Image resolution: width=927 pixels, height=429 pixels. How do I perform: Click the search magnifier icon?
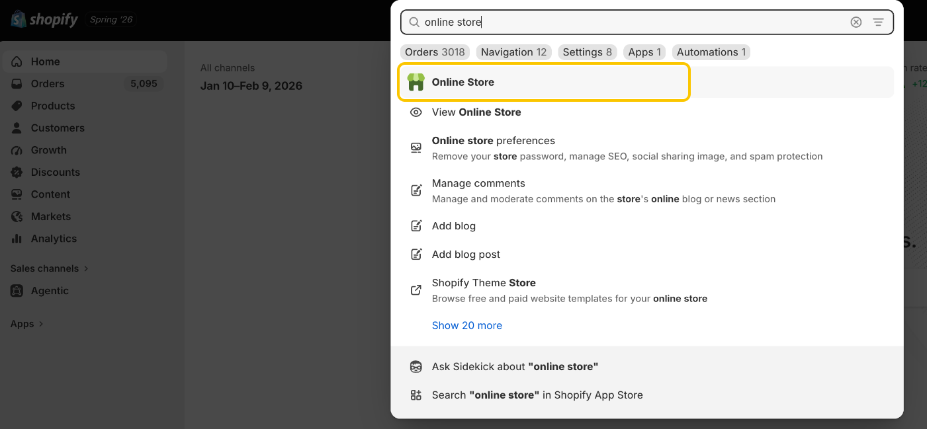tap(414, 22)
